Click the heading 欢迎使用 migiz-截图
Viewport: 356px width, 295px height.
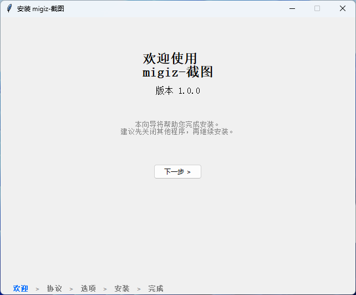point(178,65)
